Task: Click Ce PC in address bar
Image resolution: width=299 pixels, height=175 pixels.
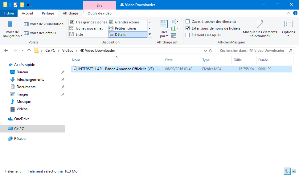Action: pyautogui.click(x=50, y=51)
